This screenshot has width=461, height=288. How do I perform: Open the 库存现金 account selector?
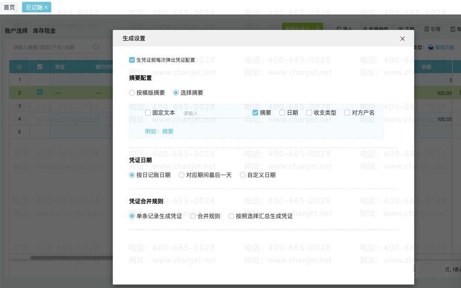tap(73, 31)
